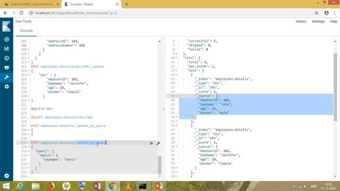Open Help in Dev Tools
The image size is (340, 191).
334,21
